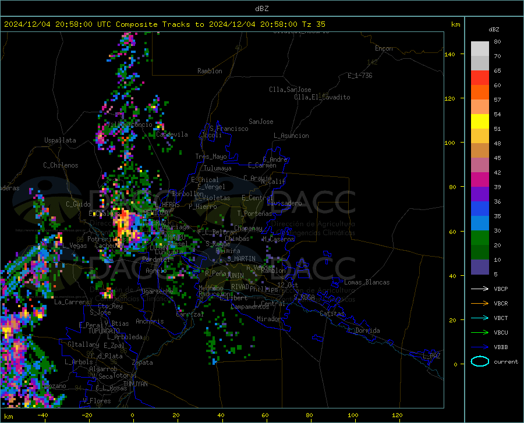Click the cyan VBCT arrow in legend
This screenshot has width=524, height=423.
coord(480,318)
